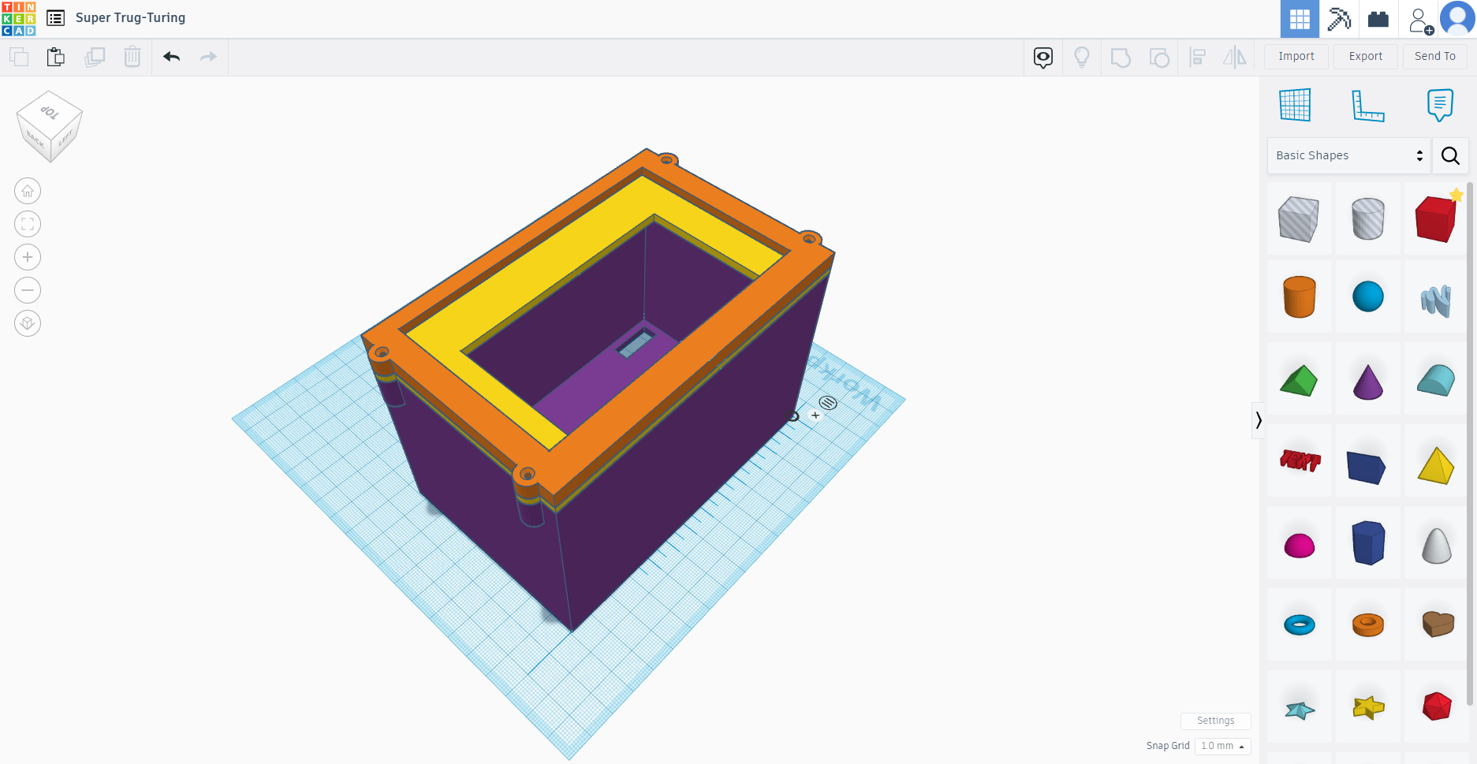Expand the collapsed right panel chevron
Image resolution: width=1477 pixels, height=764 pixels.
coord(1258,420)
